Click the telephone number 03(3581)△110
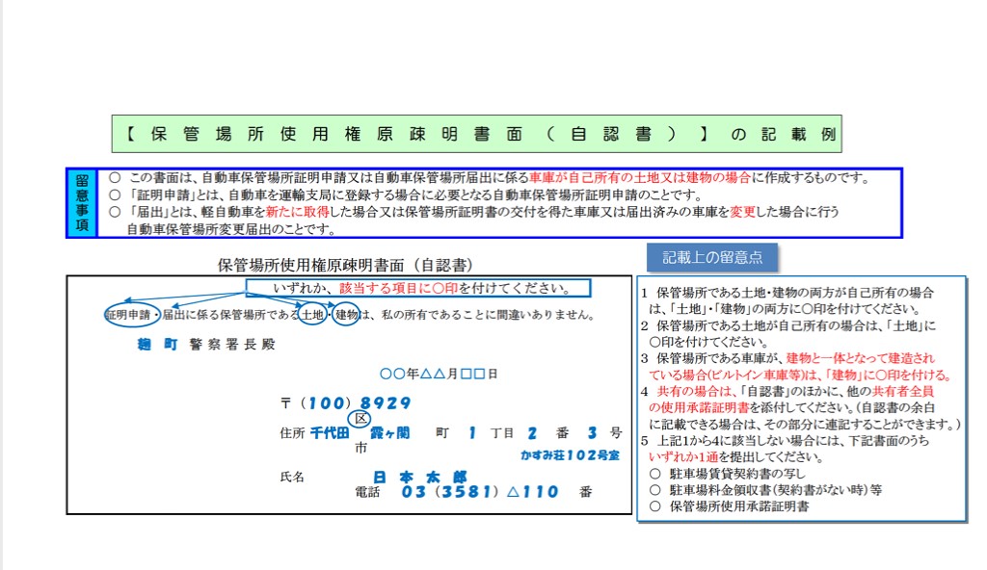This screenshot has height=570, width=987. (x=480, y=492)
